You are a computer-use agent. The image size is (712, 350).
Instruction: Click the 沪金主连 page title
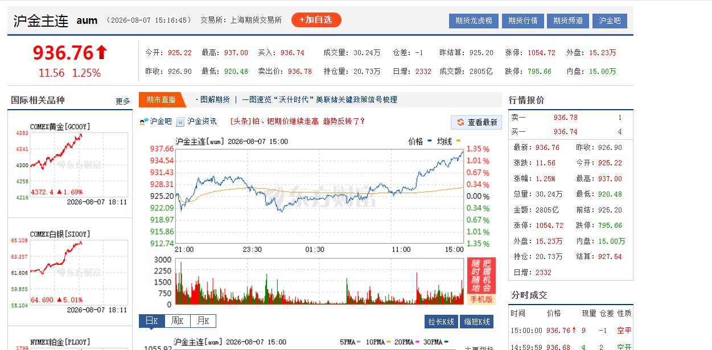click(x=41, y=21)
